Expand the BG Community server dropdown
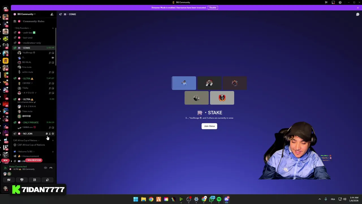 (x=26, y=14)
